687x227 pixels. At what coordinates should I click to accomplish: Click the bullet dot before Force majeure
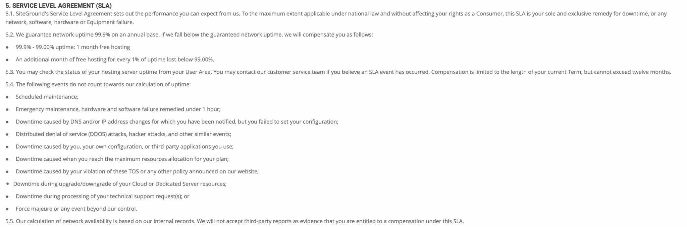point(7,209)
